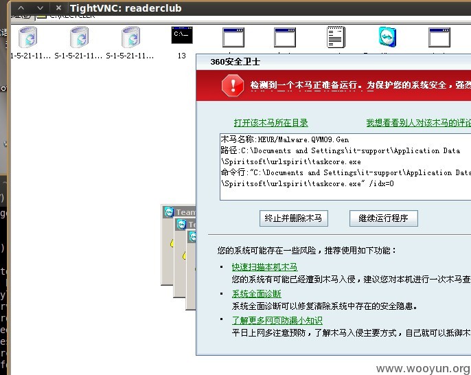
Task: Click the red exclamation warning icon
Action: (x=233, y=86)
